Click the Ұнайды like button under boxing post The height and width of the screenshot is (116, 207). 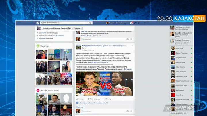80,99
